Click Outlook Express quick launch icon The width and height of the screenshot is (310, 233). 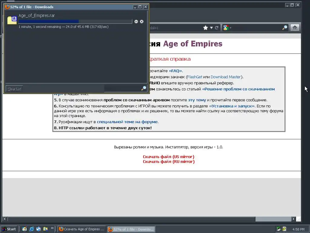[x=38, y=229]
